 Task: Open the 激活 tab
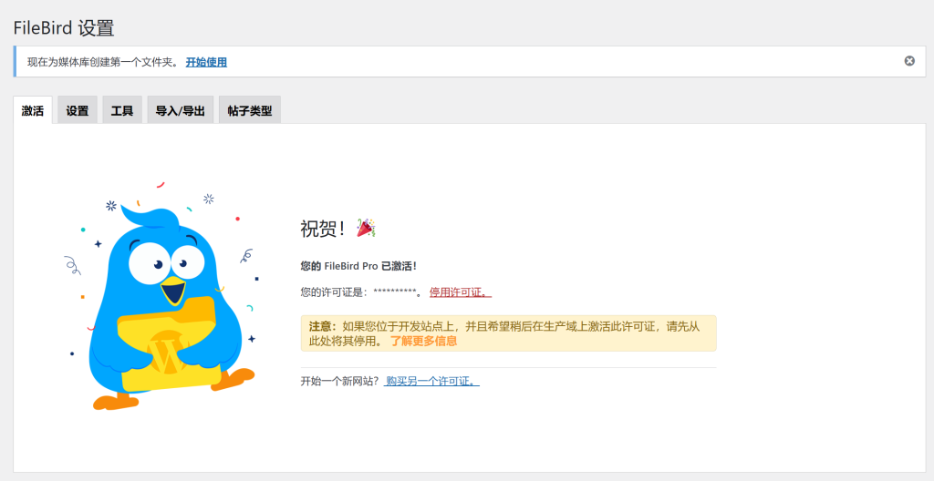(33, 110)
